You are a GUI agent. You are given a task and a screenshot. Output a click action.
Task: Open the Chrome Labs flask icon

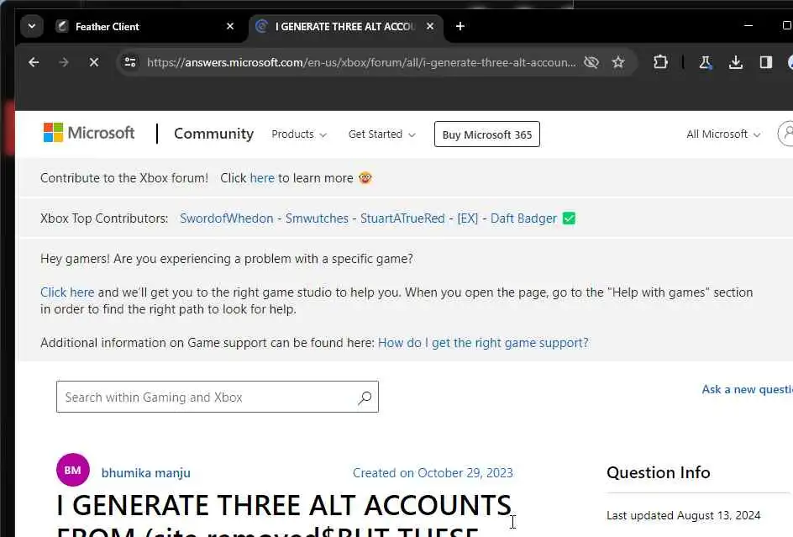coord(705,62)
